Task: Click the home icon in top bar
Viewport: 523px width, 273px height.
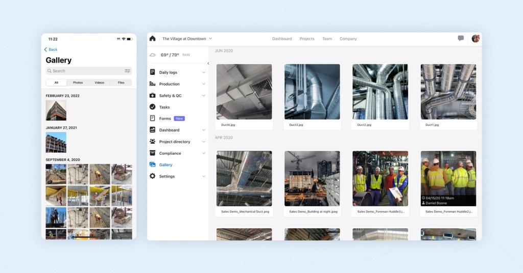Action: point(152,39)
